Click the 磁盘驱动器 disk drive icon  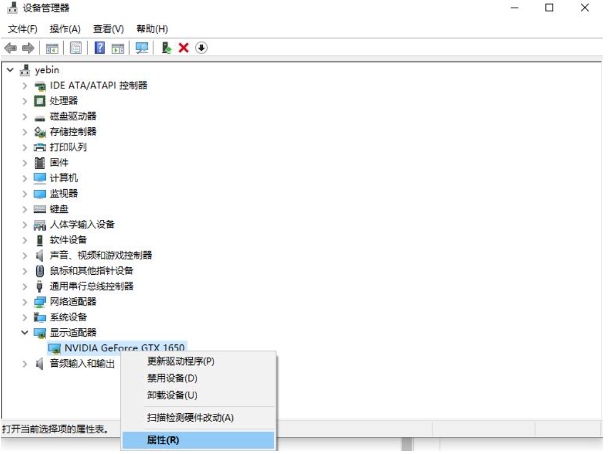coord(40,118)
